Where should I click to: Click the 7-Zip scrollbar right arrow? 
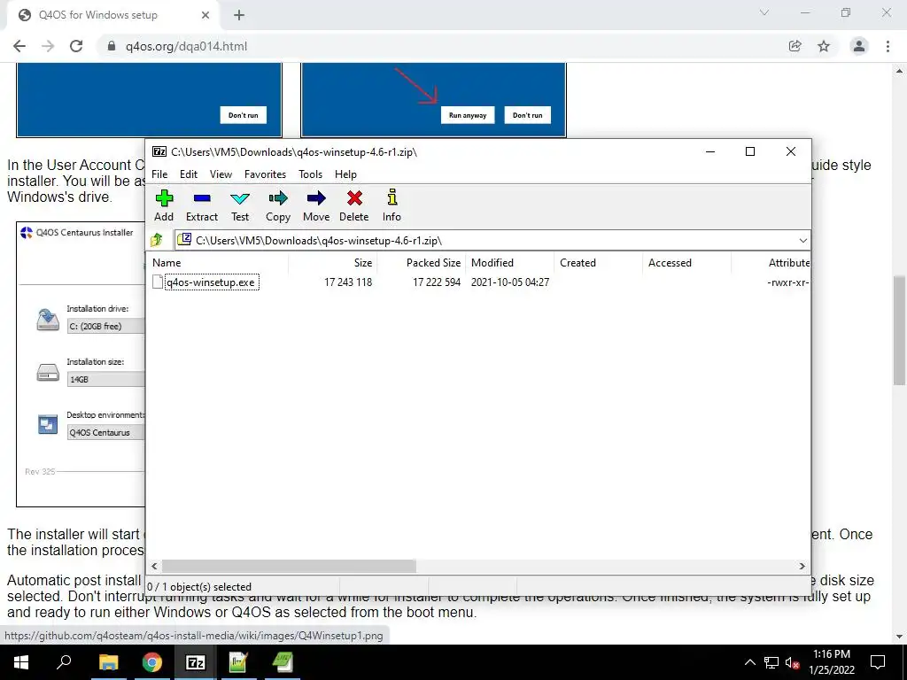[x=802, y=566]
